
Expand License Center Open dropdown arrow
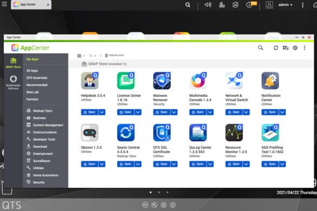(138, 112)
